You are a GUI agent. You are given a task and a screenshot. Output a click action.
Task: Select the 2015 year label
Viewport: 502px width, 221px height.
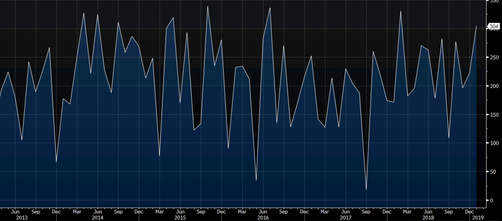(x=180, y=218)
